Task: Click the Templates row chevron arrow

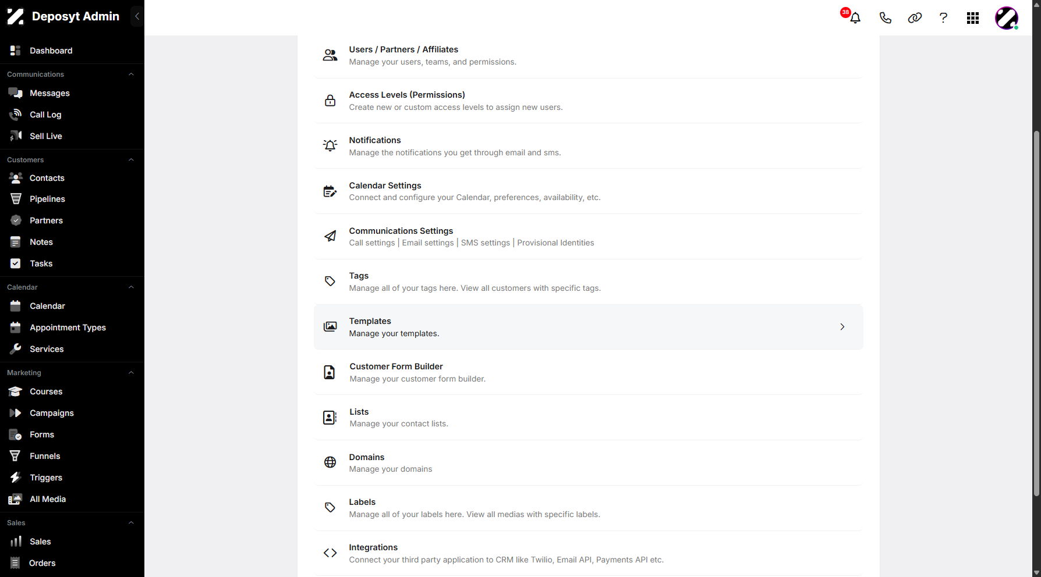Action: point(842,327)
